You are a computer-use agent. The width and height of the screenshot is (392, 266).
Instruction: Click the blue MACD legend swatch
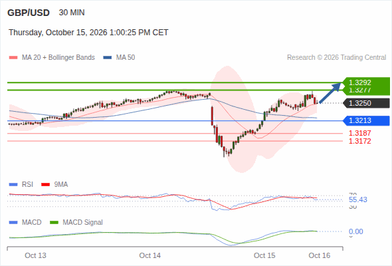pyautogui.click(x=13, y=223)
